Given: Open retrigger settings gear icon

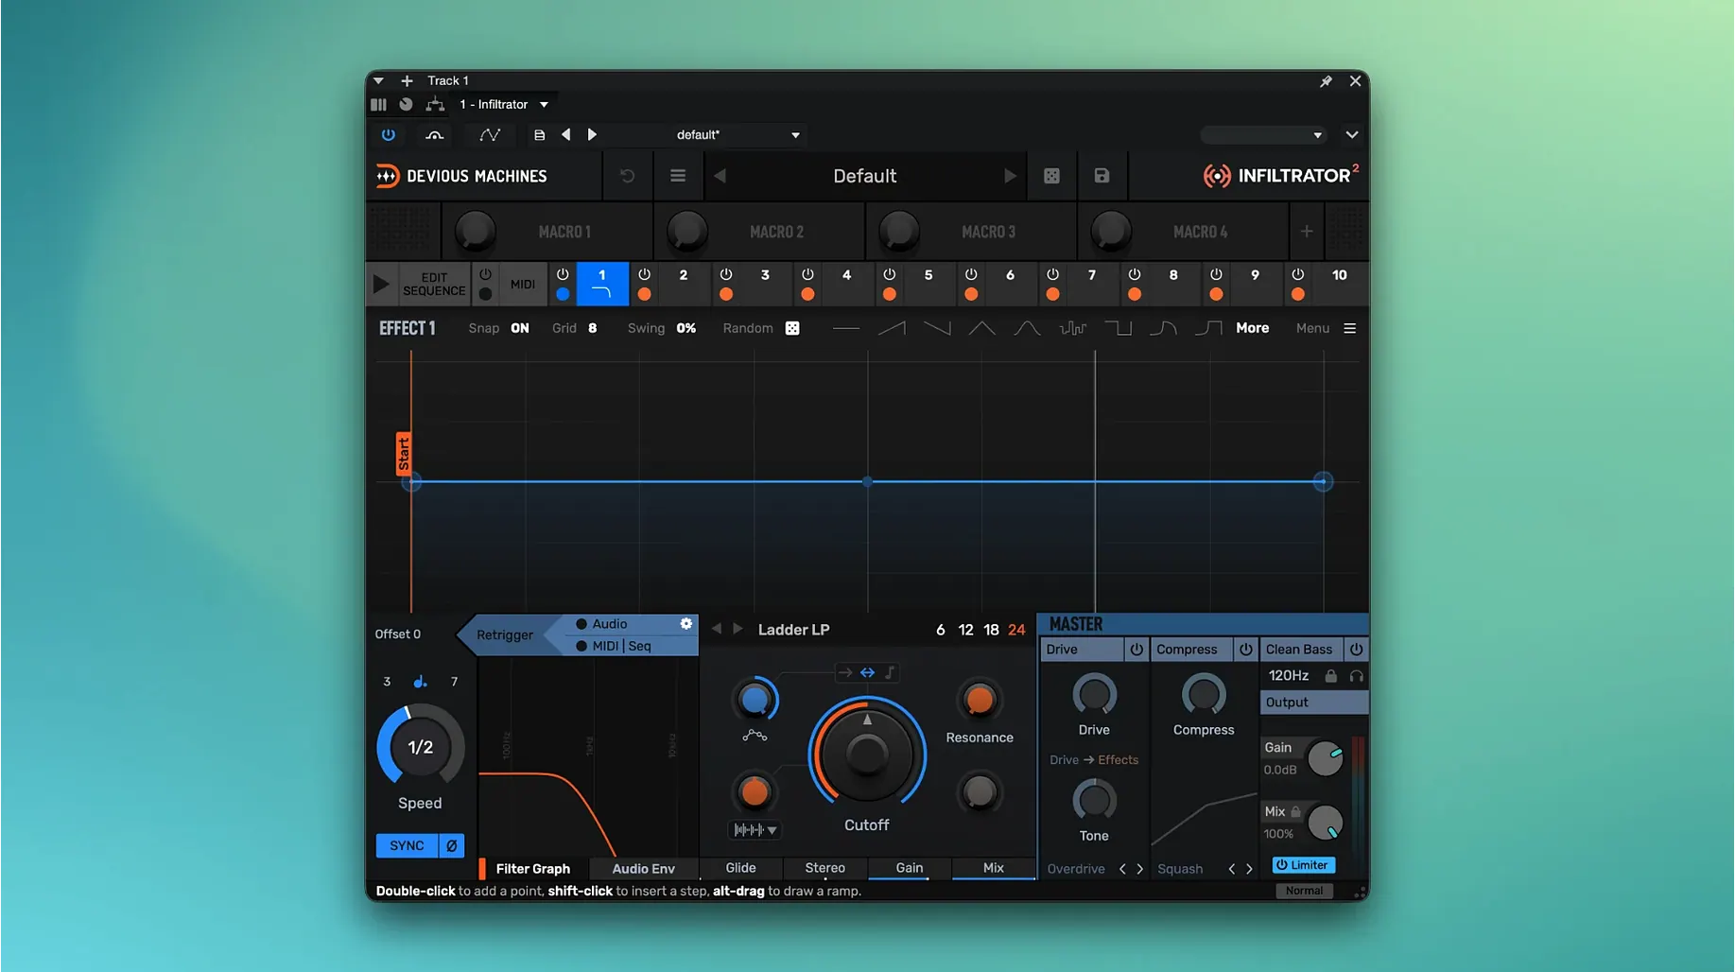Looking at the screenshot, I should tap(686, 624).
